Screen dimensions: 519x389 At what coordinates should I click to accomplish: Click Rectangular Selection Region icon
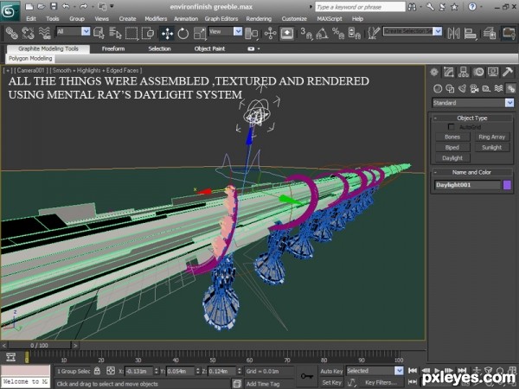point(131,33)
